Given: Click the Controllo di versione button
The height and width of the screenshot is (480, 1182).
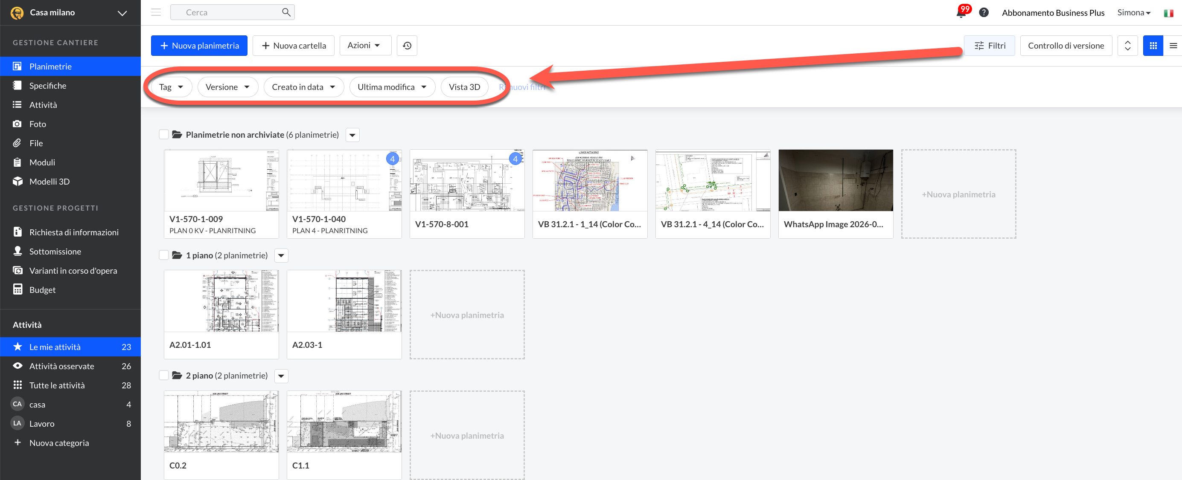Looking at the screenshot, I should [1066, 45].
